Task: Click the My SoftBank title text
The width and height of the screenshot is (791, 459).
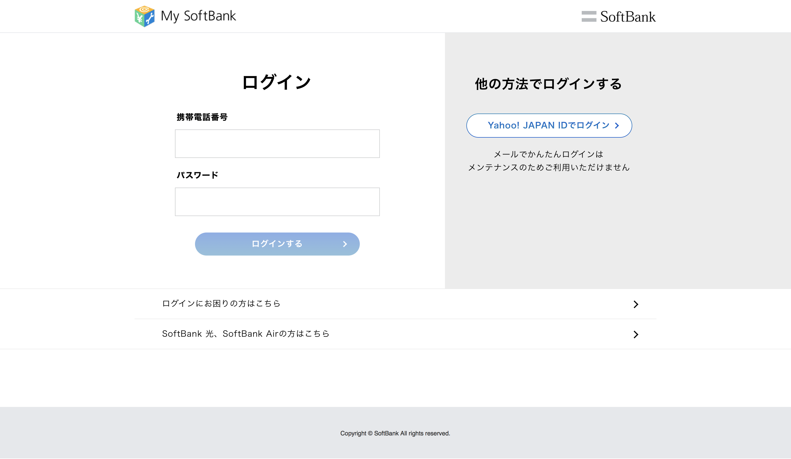Action: (198, 16)
